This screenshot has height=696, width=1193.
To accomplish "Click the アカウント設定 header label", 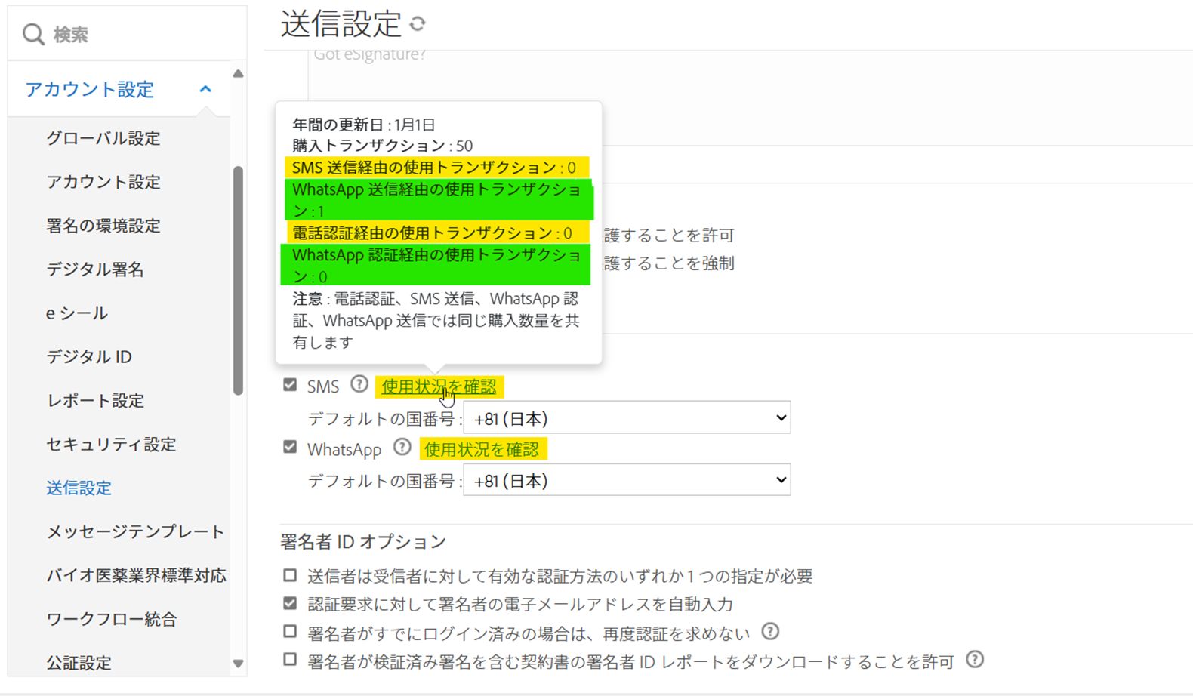I will click(x=89, y=89).
